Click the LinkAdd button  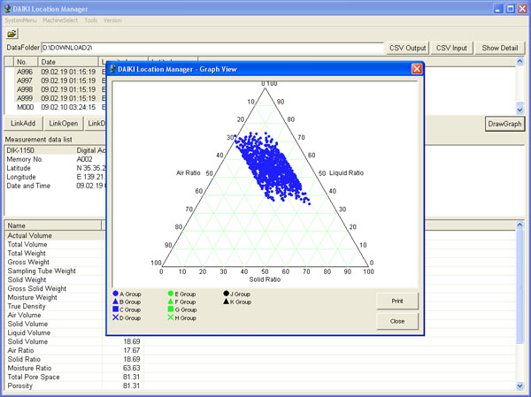point(23,123)
